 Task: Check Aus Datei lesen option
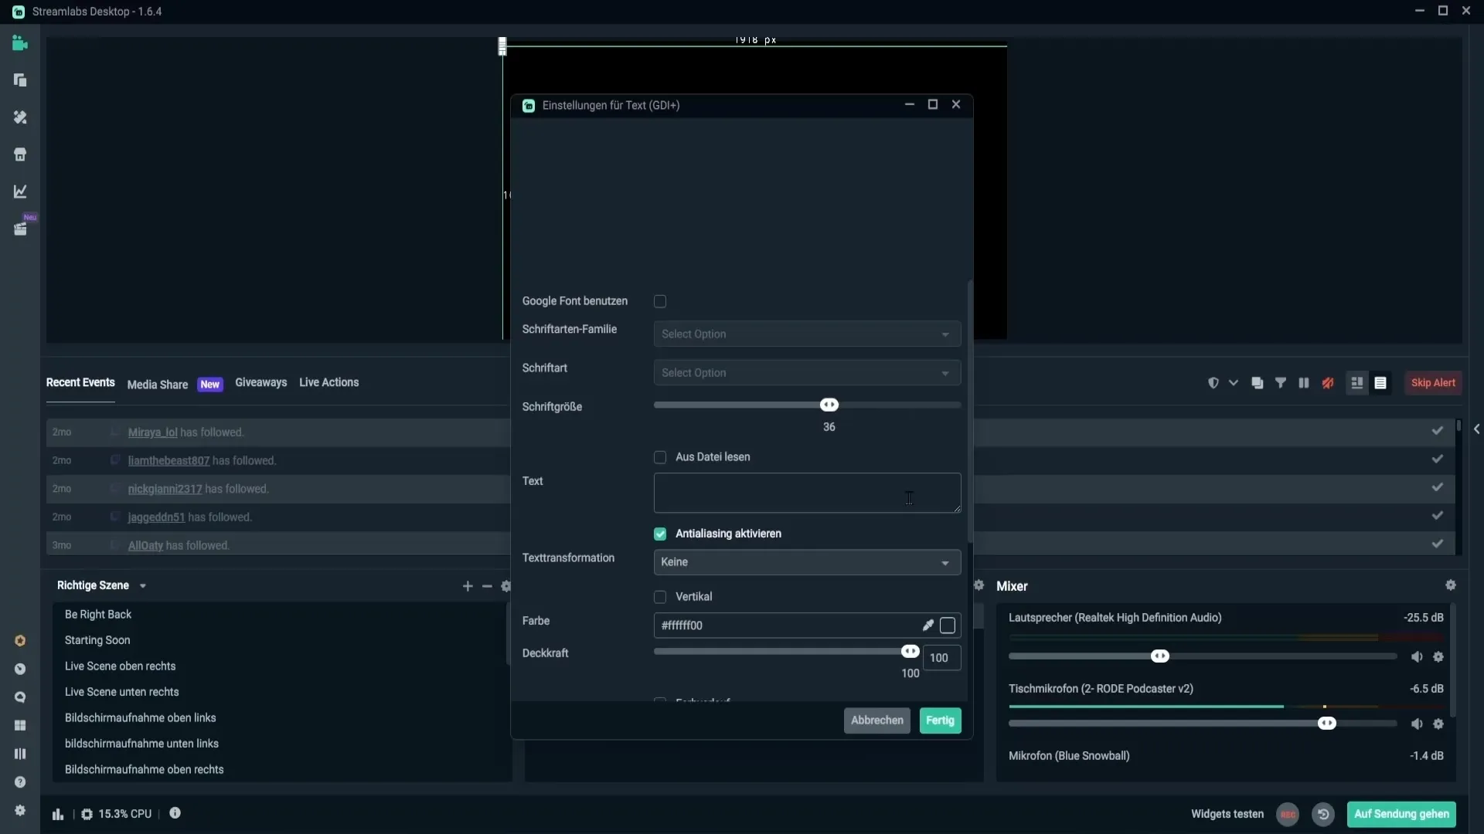tap(660, 457)
